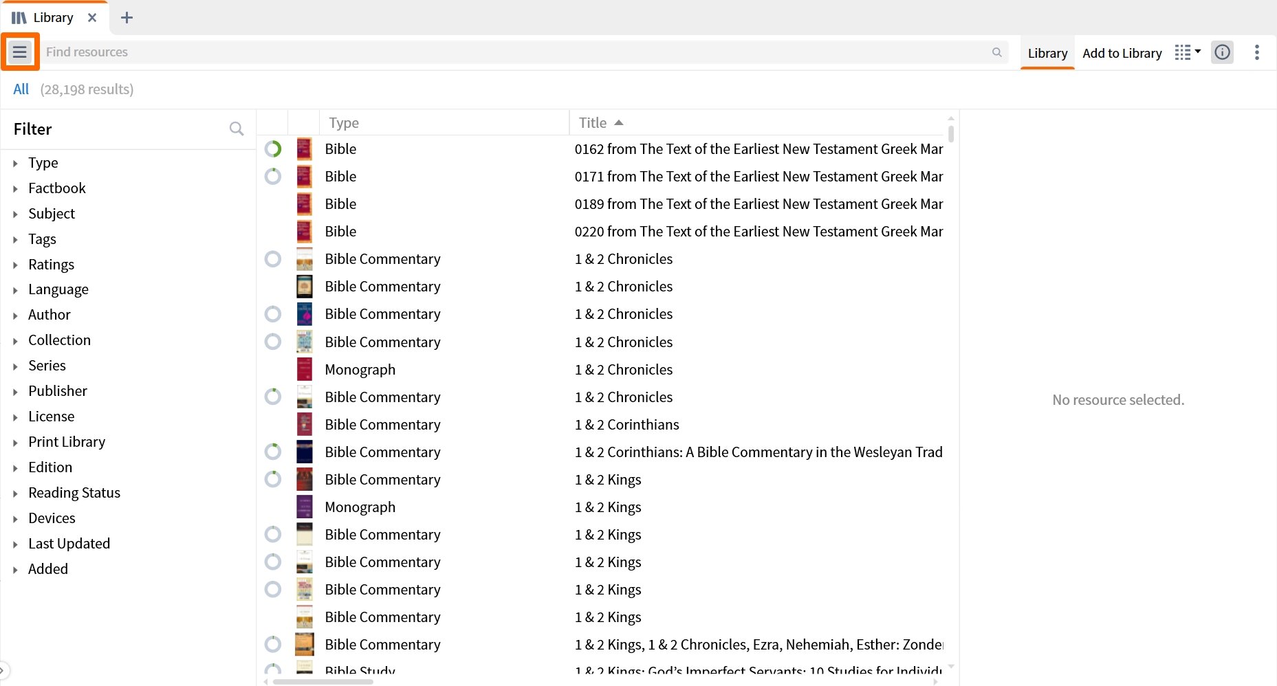Image resolution: width=1277 pixels, height=686 pixels.
Task: Expand the Ratings filter
Action: (x=15, y=265)
